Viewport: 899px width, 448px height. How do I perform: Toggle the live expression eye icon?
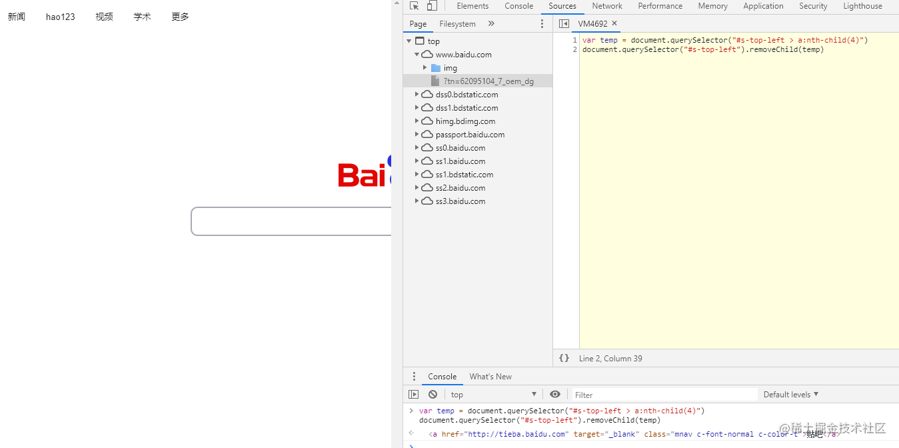[554, 395]
